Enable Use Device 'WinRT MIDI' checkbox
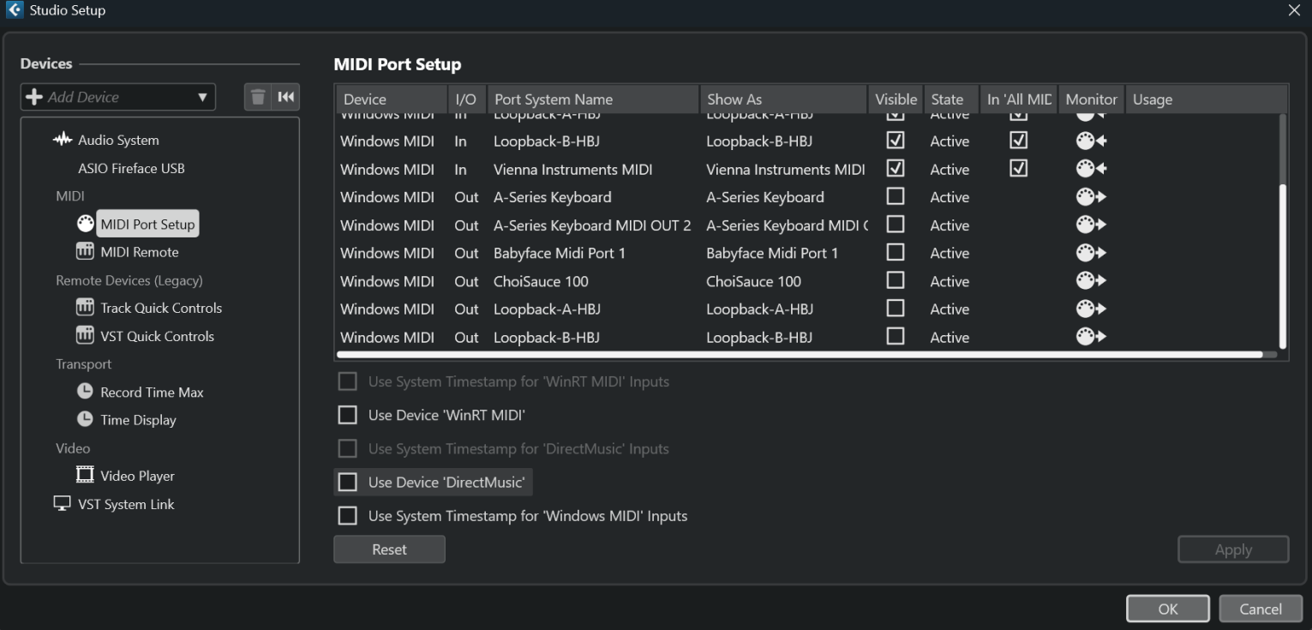This screenshot has width=1312, height=630. pos(347,415)
